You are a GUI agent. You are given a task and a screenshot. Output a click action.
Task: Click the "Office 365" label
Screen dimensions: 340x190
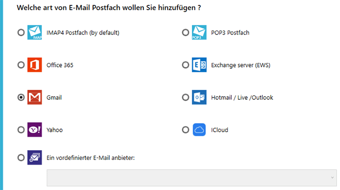coord(60,65)
